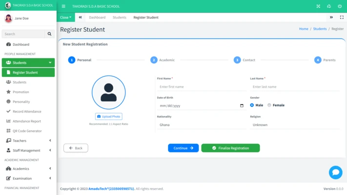Click the power logout icon
This screenshot has height=195, width=347.
[340, 6]
